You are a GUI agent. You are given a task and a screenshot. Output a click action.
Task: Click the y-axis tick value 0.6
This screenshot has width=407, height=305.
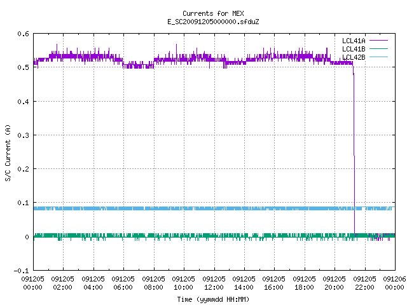(x=23, y=34)
